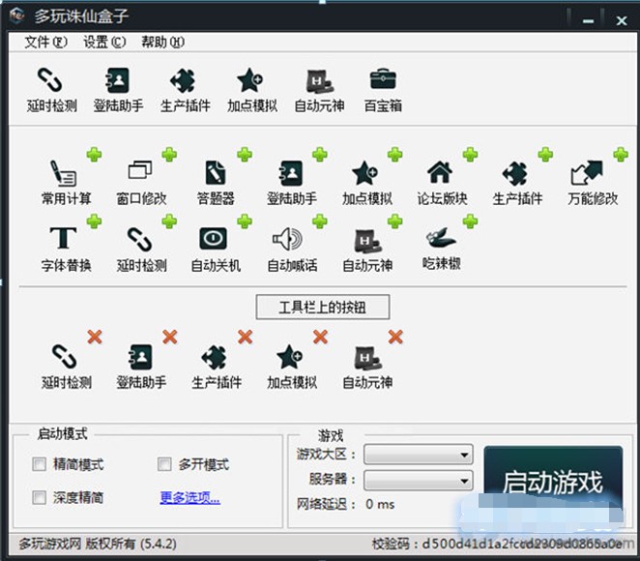640x561 pixels.
Task: Add 自动喊话 with its green plus
Action: coord(320,221)
